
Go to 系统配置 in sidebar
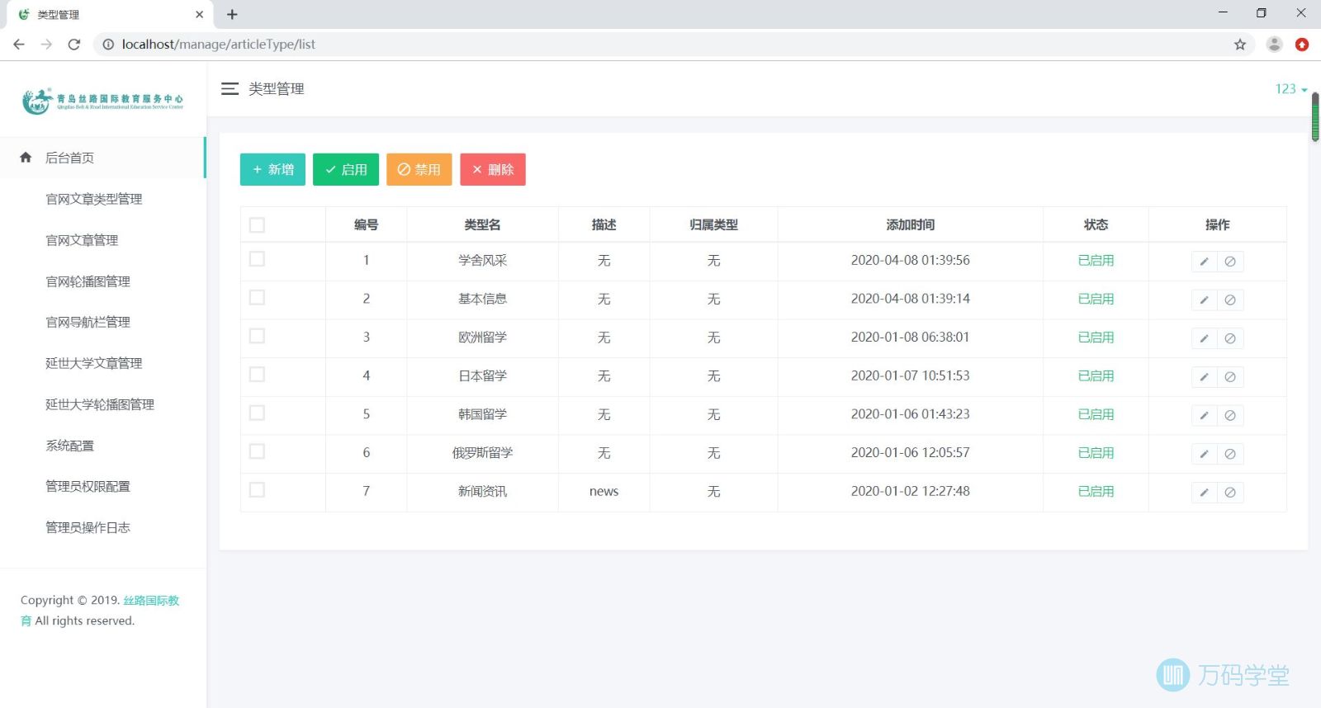click(x=70, y=446)
